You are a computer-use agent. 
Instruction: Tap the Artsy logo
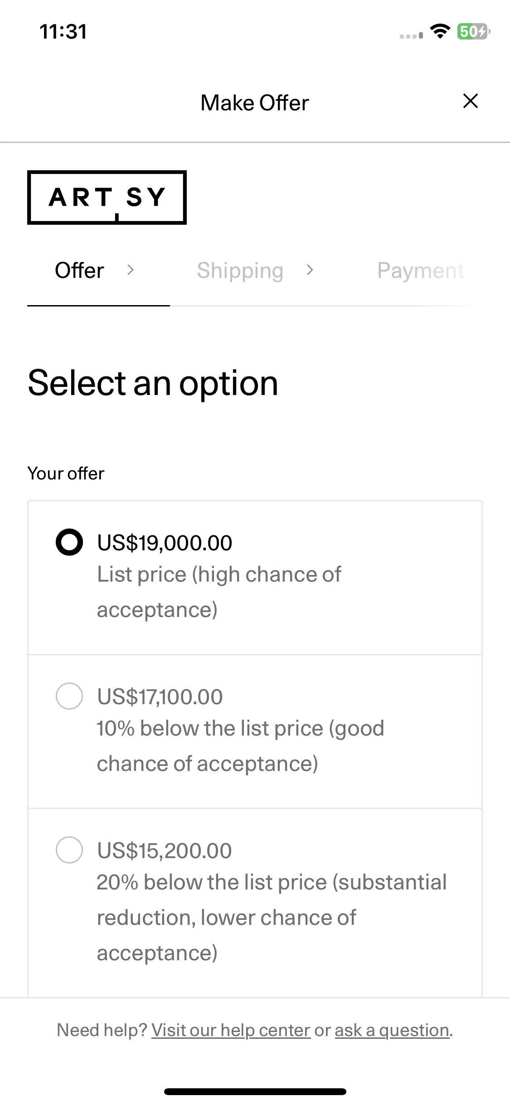click(107, 197)
